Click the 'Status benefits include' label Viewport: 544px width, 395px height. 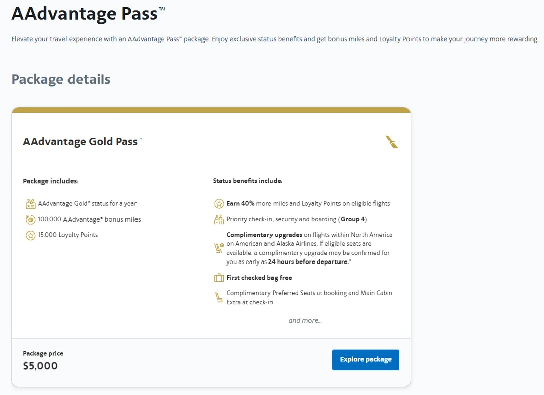247,181
